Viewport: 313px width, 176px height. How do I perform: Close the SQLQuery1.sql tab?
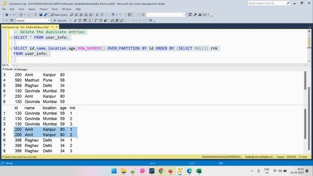[57, 27]
